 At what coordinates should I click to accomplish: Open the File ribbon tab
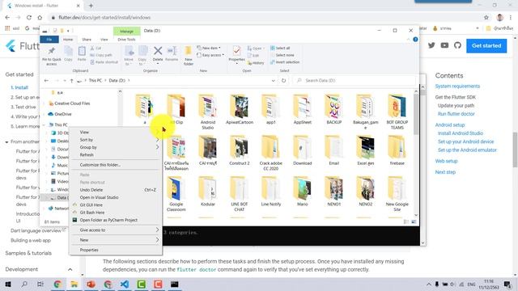tap(49, 40)
